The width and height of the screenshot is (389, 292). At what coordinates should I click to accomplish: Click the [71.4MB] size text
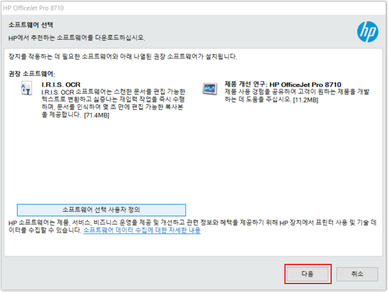[97, 115]
